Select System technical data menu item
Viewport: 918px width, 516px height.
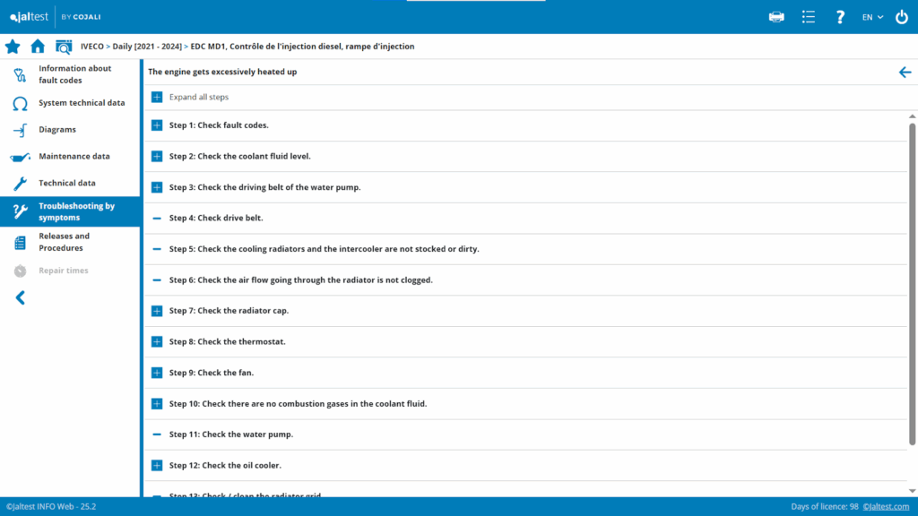click(81, 103)
